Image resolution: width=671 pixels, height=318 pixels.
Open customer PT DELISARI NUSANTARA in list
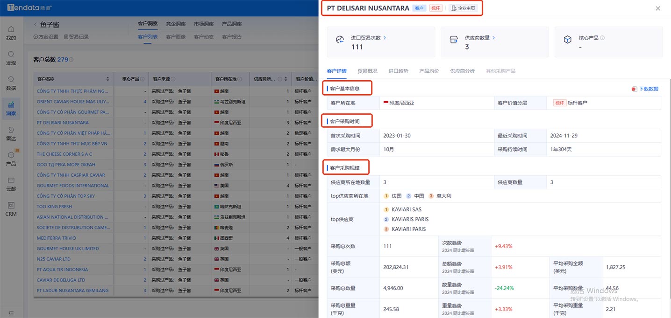pyautogui.click(x=63, y=123)
